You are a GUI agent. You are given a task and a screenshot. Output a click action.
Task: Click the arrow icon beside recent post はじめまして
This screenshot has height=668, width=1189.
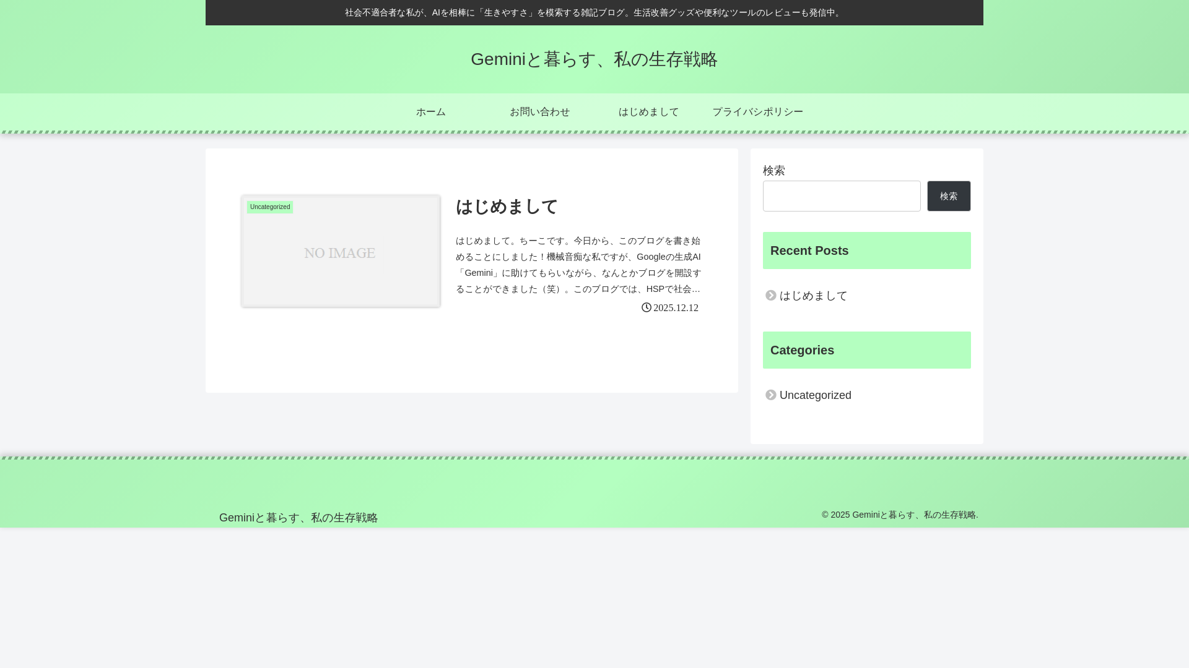pos(770,296)
